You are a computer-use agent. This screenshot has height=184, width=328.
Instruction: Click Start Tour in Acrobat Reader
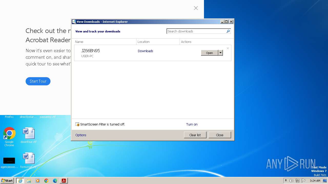click(38, 81)
